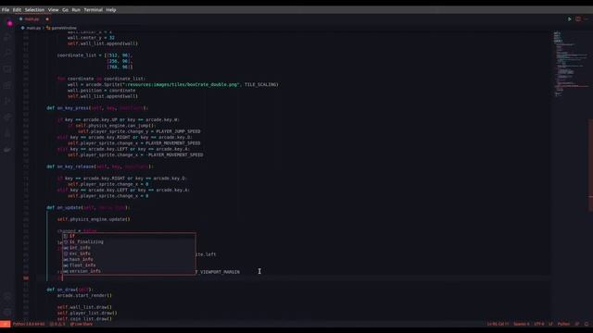This screenshot has width=593, height=333.
Task: Click the editor vertical scrollbar
Action: point(591,166)
